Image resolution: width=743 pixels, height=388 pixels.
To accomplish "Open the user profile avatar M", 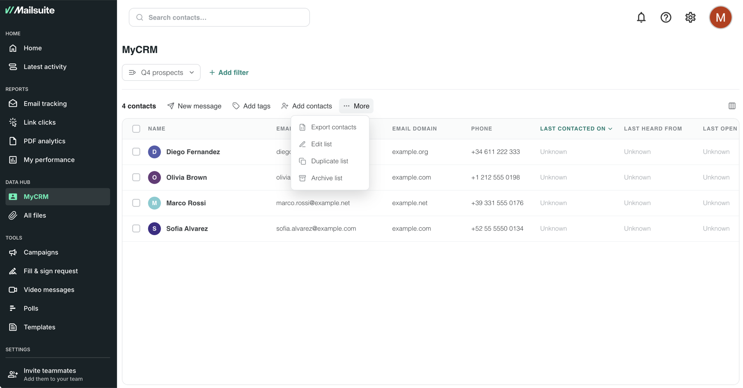I will coord(721,17).
